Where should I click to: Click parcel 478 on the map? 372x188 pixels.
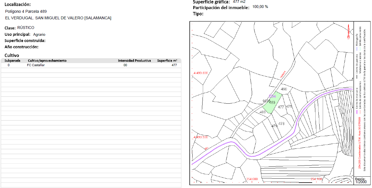[x=281, y=124]
